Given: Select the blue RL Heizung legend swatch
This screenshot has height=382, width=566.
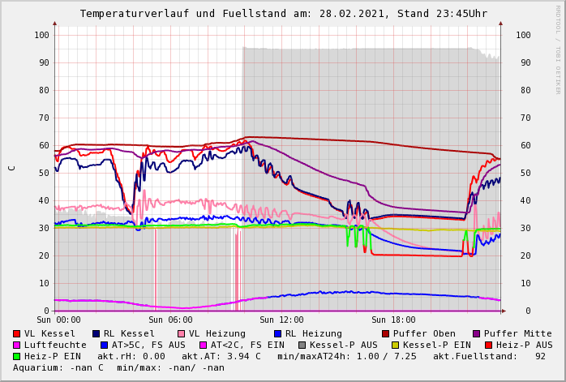Looking at the screenshot, I should click(x=277, y=333).
